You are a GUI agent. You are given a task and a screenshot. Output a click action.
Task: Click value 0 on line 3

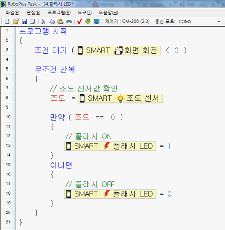pyautogui.click(x=177, y=50)
